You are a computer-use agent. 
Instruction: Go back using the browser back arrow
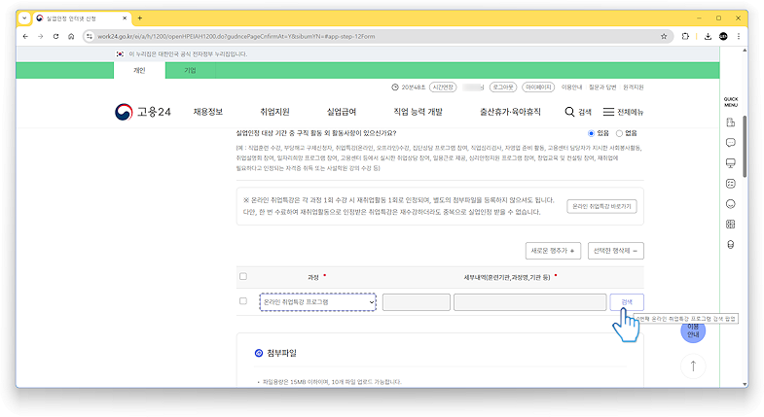(25, 37)
